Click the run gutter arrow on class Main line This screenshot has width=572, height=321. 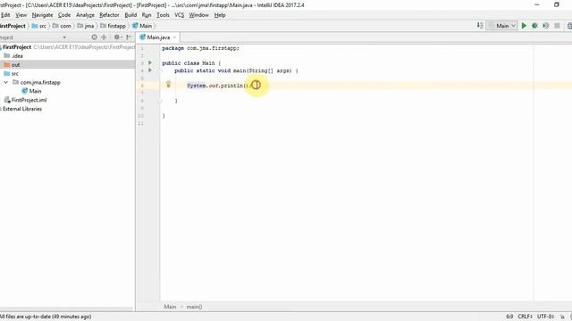click(150, 63)
